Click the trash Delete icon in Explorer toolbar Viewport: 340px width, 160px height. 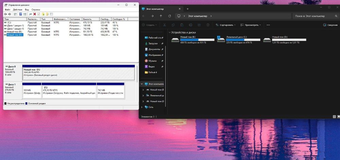pyautogui.click(x=208, y=25)
